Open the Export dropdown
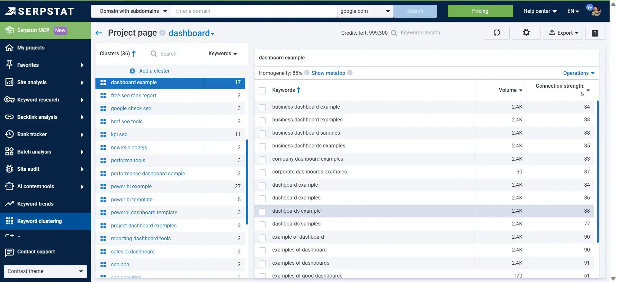Image resolution: width=617 pixels, height=282 pixels. tap(563, 33)
